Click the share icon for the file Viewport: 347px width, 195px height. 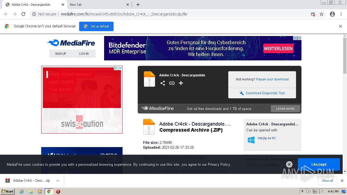coord(163,83)
